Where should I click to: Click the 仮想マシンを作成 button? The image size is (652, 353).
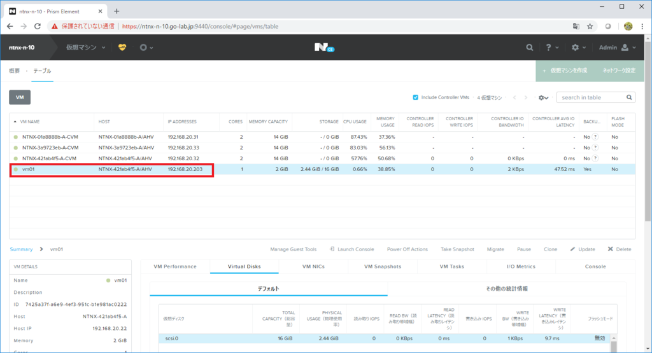click(565, 71)
